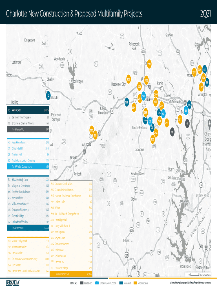217x289 pixels.
Task: Click the Under Construction legend swatch
Action: (x=97, y=283)
